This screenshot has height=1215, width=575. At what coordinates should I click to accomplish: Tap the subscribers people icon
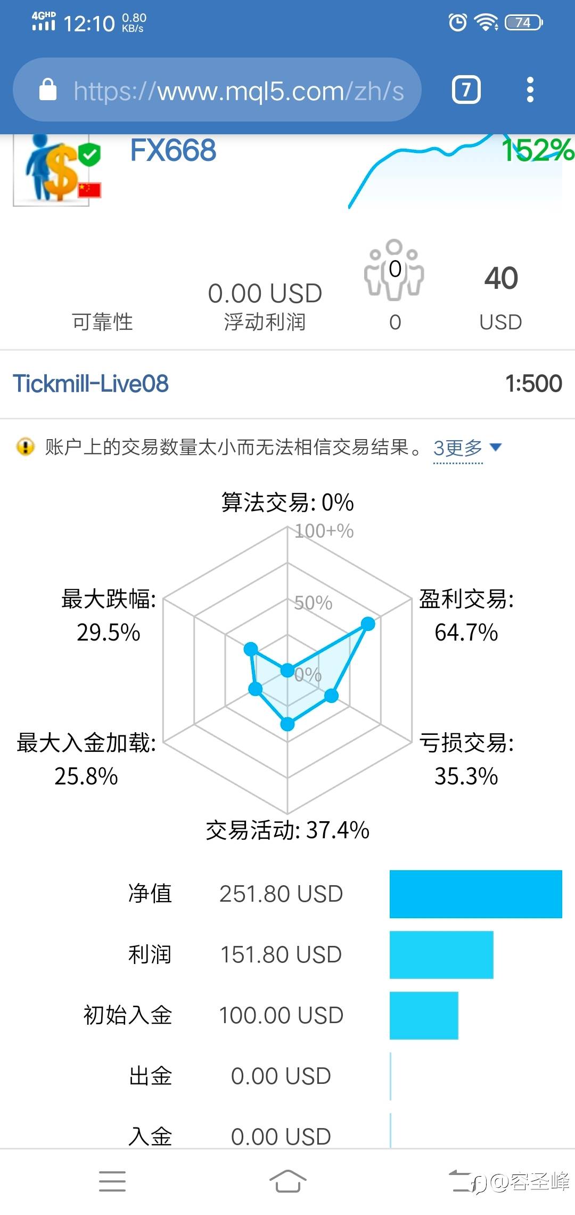[394, 270]
